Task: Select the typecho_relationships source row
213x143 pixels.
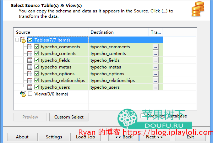Action: tap(63, 81)
